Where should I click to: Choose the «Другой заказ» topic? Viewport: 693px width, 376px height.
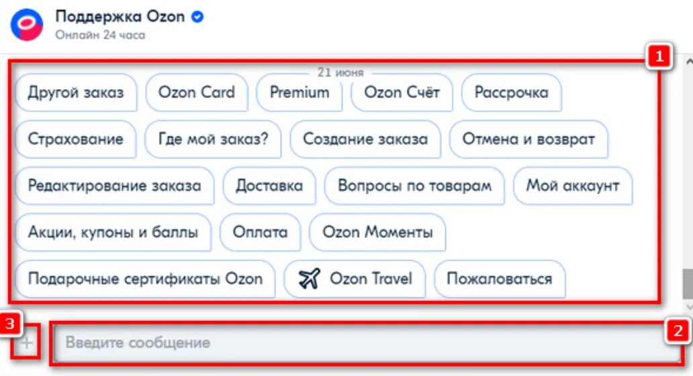click(x=76, y=92)
